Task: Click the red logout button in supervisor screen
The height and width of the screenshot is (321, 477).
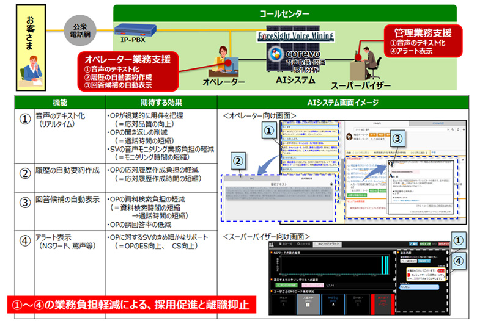Action: pos(444,244)
